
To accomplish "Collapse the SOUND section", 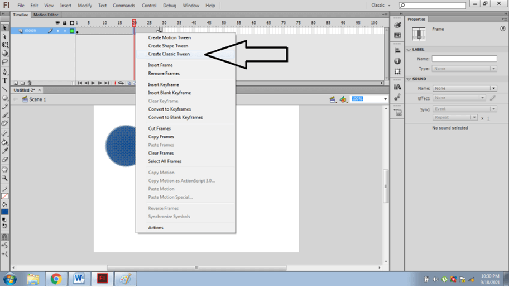I will point(409,79).
